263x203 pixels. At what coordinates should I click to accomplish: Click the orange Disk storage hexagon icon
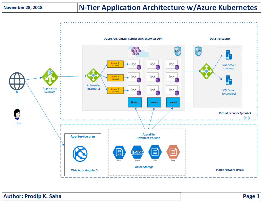(x=173, y=152)
